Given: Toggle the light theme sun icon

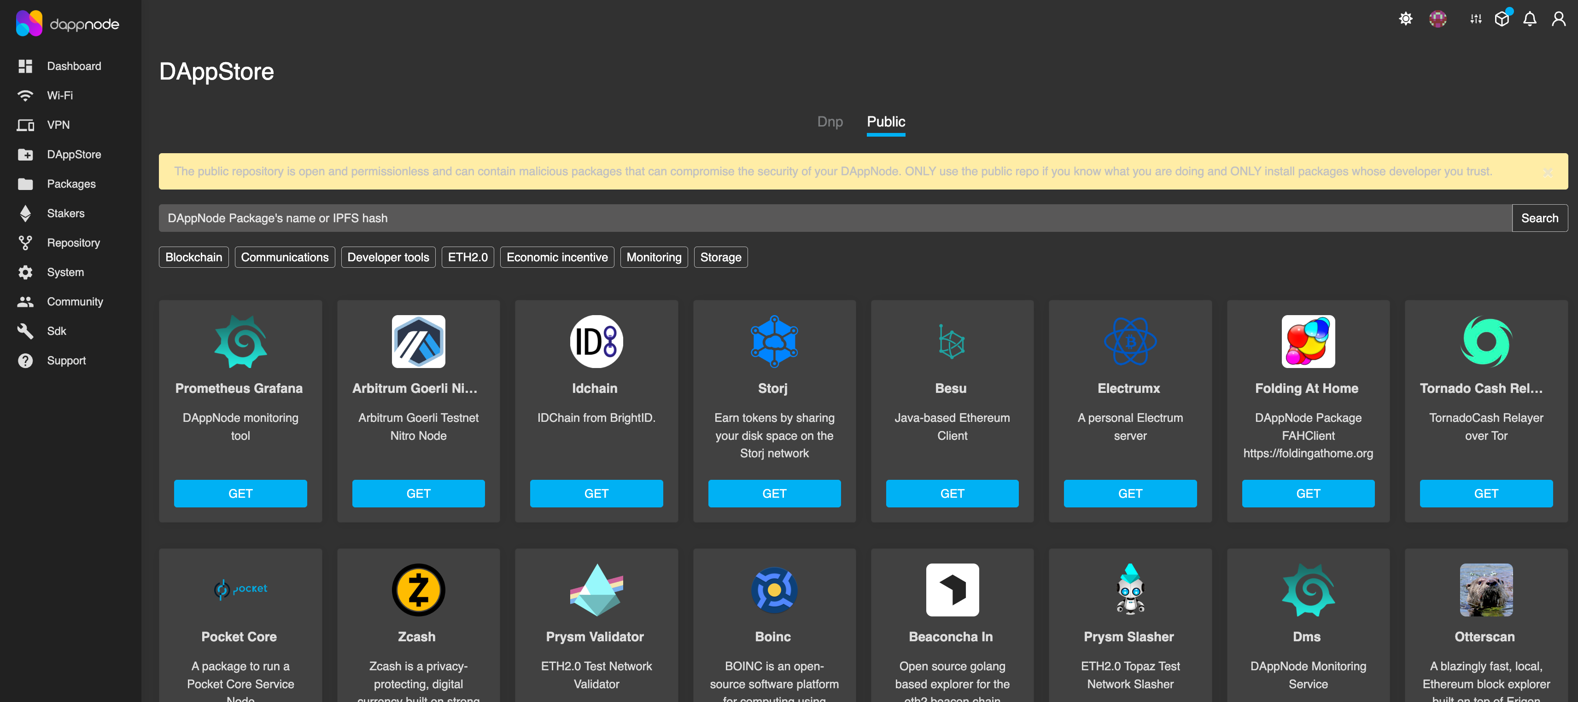Looking at the screenshot, I should (x=1406, y=19).
